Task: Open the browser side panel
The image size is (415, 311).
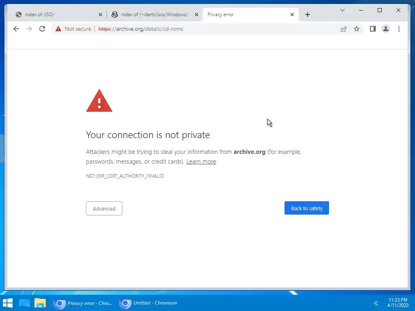Action: click(373, 29)
